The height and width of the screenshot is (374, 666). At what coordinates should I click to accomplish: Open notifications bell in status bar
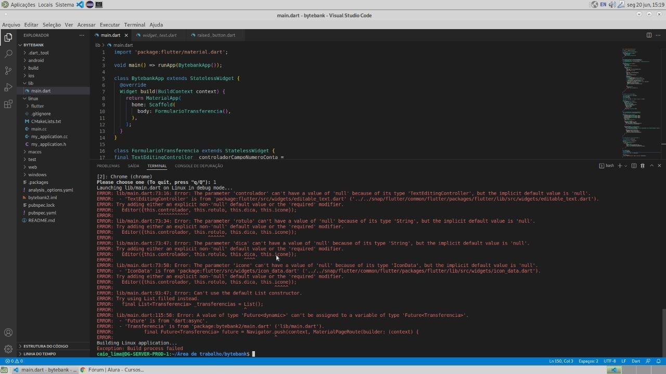click(658, 361)
